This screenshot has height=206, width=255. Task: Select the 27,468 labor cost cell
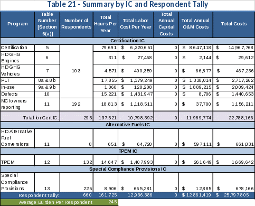(136, 58)
